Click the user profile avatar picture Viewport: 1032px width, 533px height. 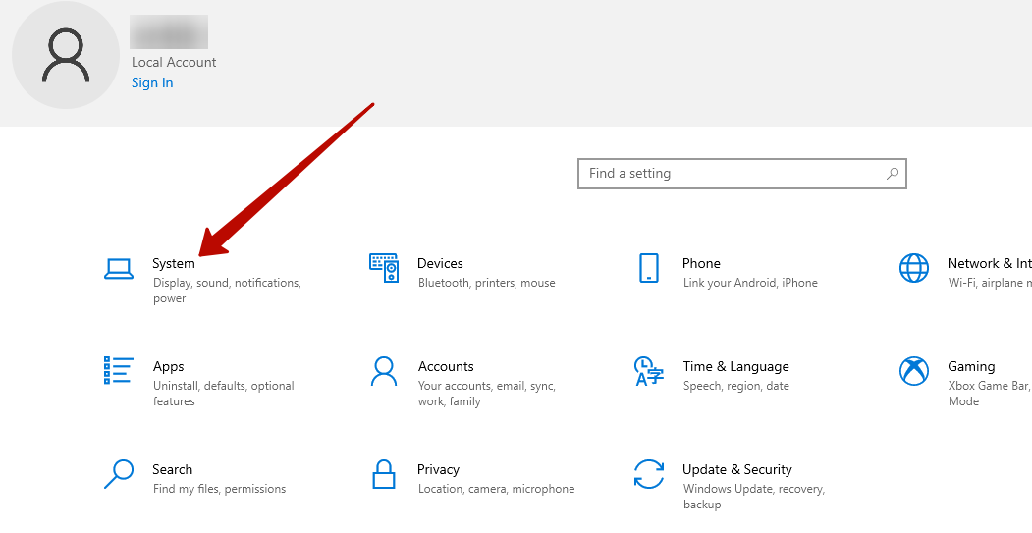pos(66,55)
